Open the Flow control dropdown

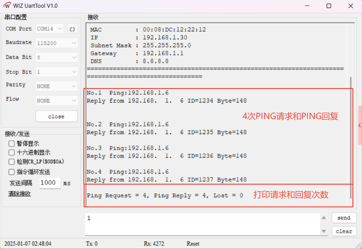(x=57, y=100)
